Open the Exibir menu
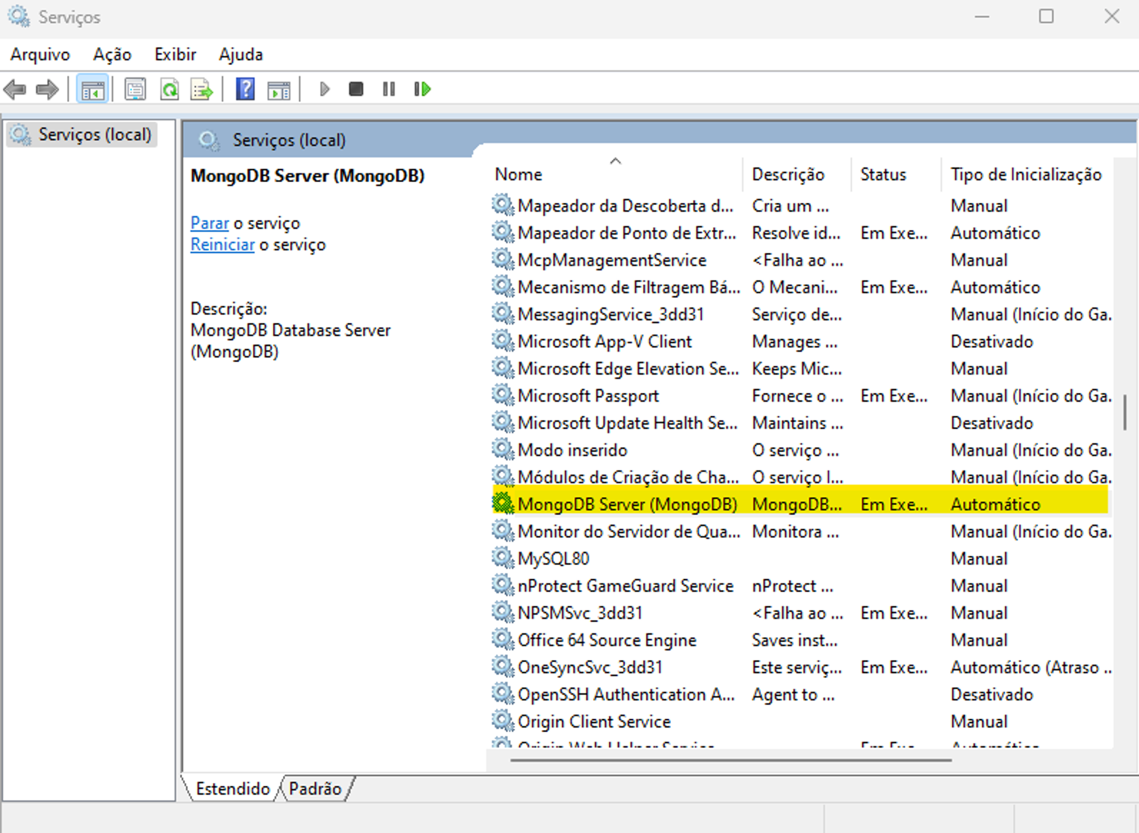Image resolution: width=1139 pixels, height=833 pixels. pos(175,55)
